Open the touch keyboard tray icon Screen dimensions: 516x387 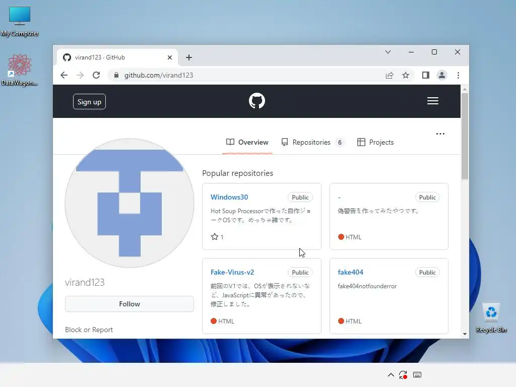click(x=417, y=374)
